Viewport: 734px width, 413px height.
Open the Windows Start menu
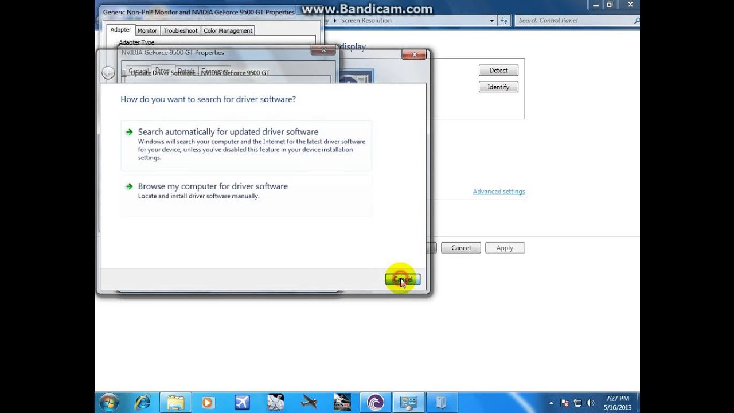108,402
